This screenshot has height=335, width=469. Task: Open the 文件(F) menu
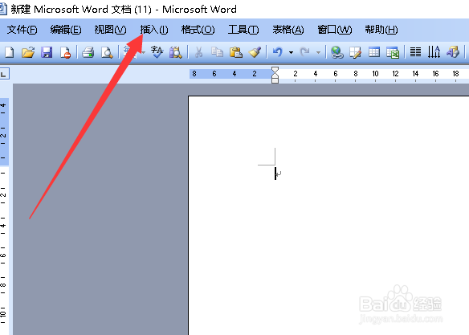tap(22, 30)
